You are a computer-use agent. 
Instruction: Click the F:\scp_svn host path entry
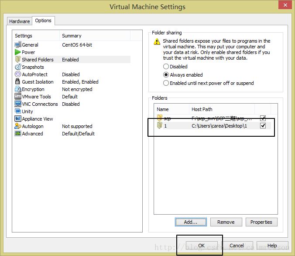[221, 118]
